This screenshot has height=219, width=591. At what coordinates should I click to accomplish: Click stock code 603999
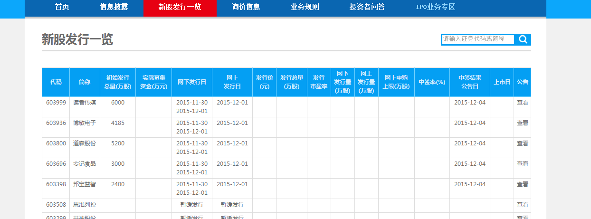(56, 103)
